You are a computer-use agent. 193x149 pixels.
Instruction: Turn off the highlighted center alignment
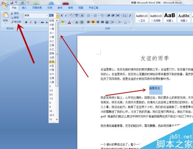tap(93, 22)
